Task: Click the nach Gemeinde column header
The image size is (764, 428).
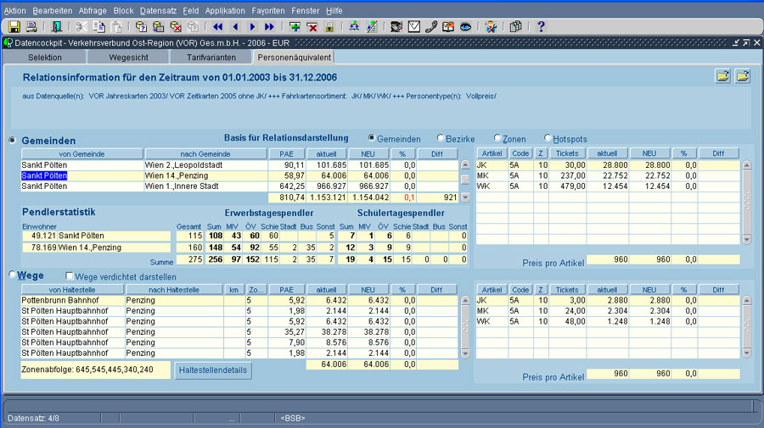Action: (205, 153)
